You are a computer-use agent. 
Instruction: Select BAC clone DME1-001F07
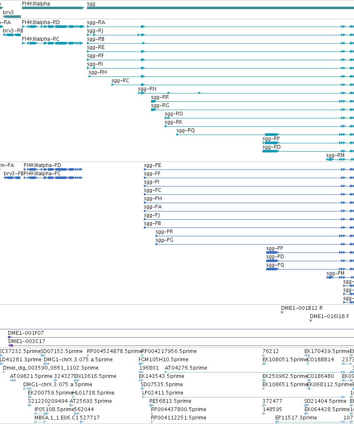click(x=181, y=337)
